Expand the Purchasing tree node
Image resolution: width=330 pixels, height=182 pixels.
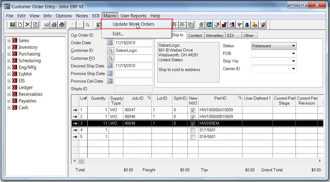[9, 54]
